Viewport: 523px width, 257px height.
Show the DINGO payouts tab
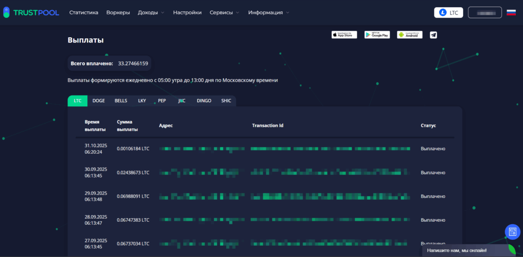click(x=204, y=101)
